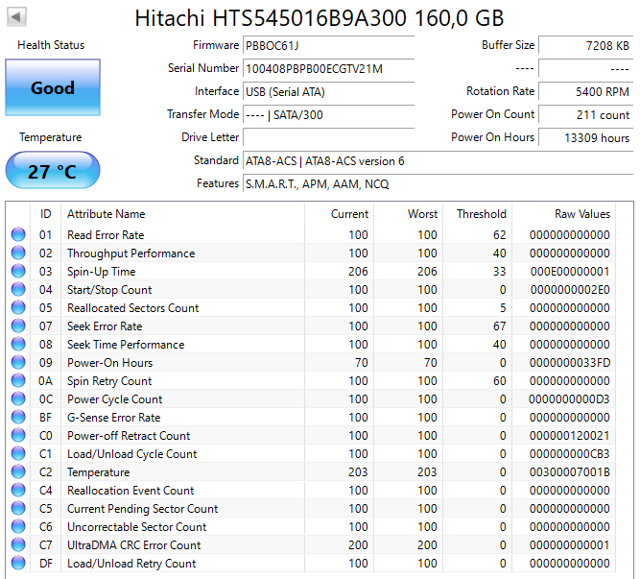Click the Current column header

(x=339, y=214)
